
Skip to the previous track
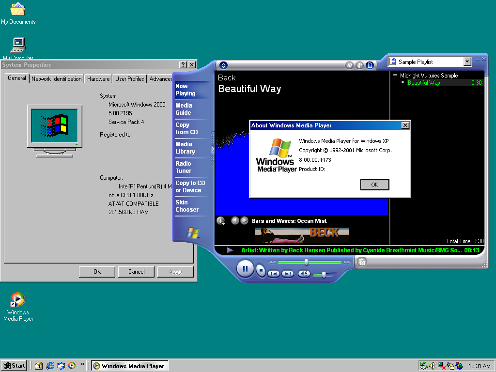click(x=274, y=274)
